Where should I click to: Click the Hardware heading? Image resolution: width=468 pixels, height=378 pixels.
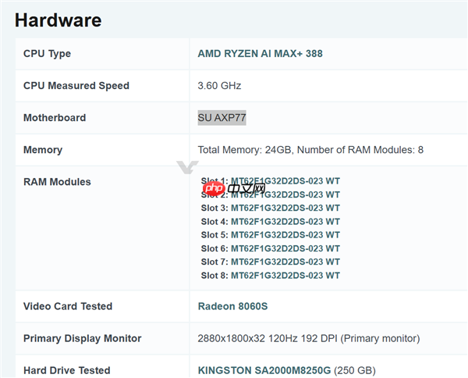pyautogui.click(x=58, y=20)
